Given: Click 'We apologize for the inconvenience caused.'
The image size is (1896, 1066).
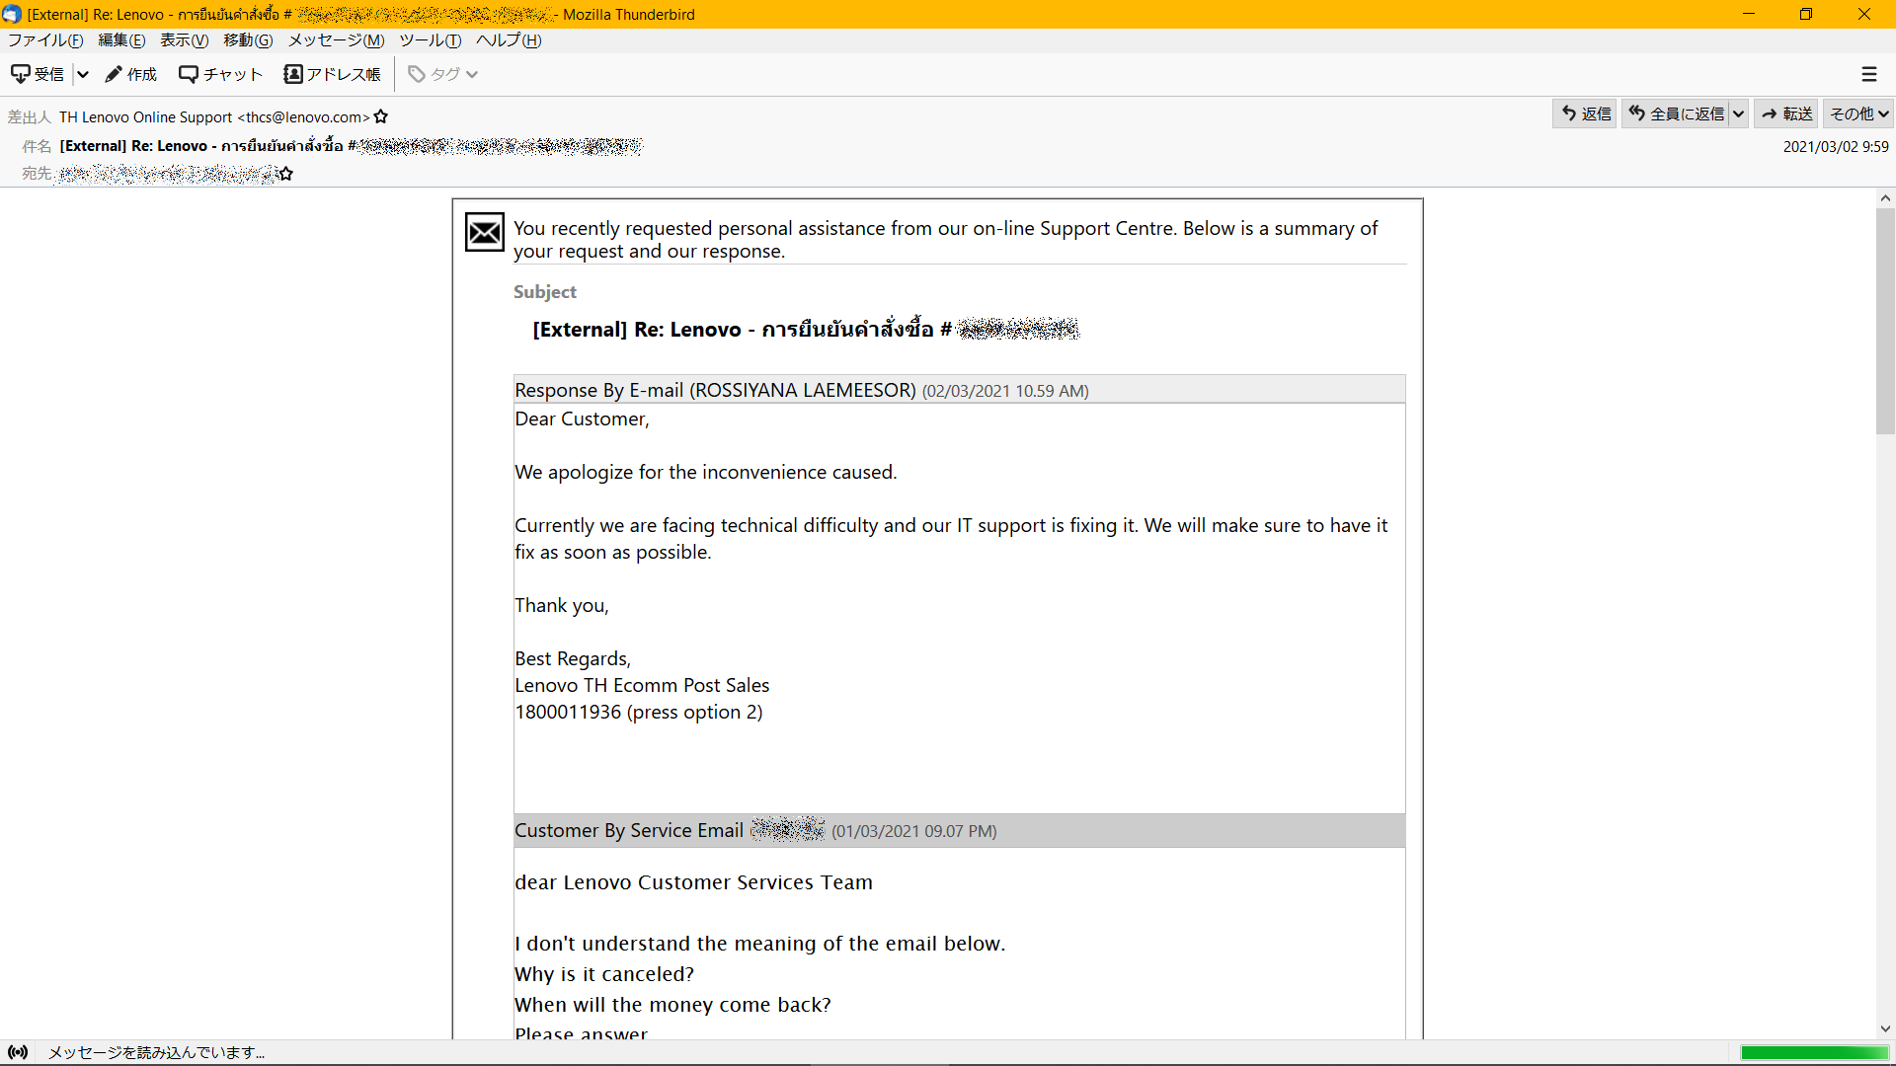Looking at the screenshot, I should (x=705, y=473).
